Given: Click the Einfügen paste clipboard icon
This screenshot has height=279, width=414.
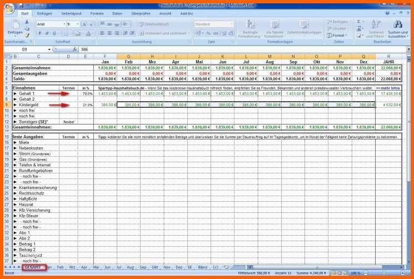Looking at the screenshot, I should pyautogui.click(x=15, y=25).
